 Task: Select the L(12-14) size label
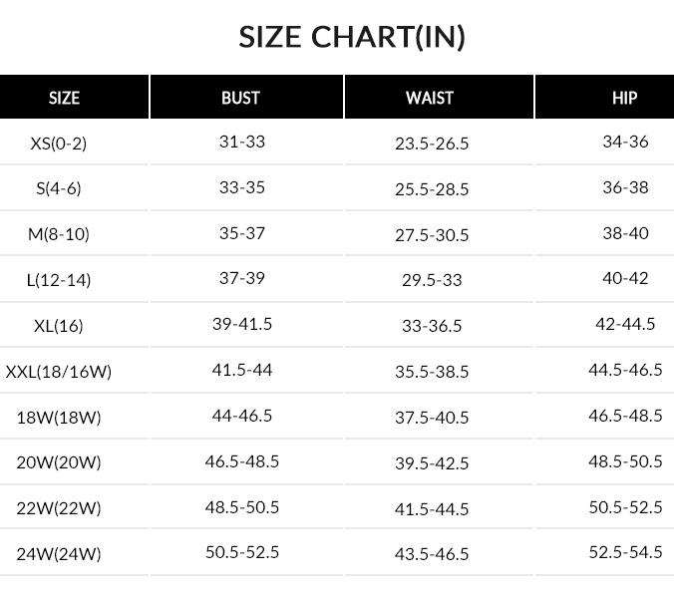(59, 280)
